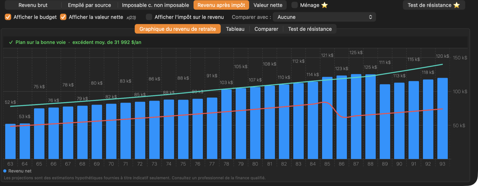Open the Comparer avec dropdown set to Aucune

pyautogui.click(x=324, y=17)
